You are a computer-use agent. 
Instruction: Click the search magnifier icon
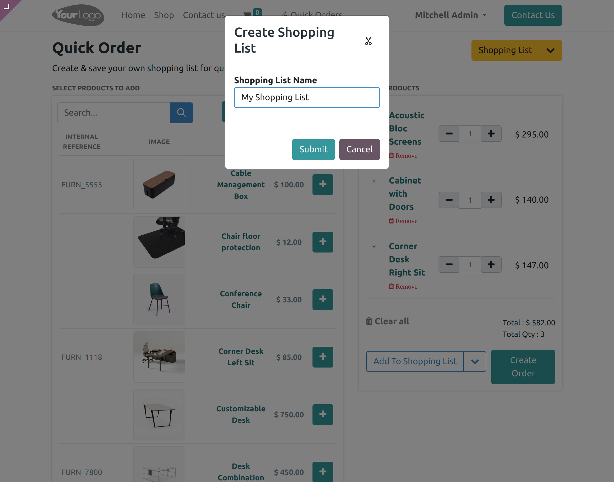click(181, 113)
